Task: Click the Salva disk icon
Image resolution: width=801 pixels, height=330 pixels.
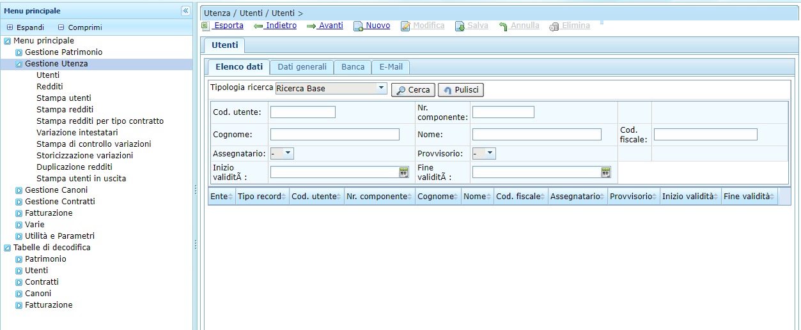Action: point(460,26)
